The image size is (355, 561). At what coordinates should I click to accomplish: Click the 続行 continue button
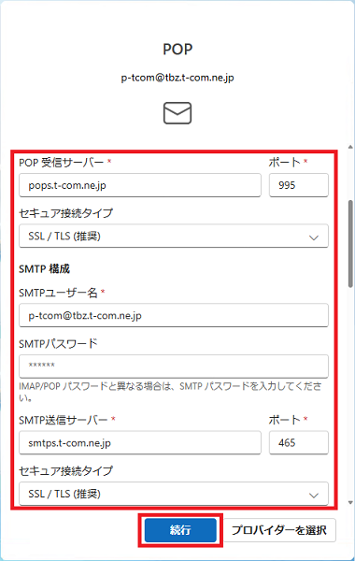pyautogui.click(x=180, y=530)
